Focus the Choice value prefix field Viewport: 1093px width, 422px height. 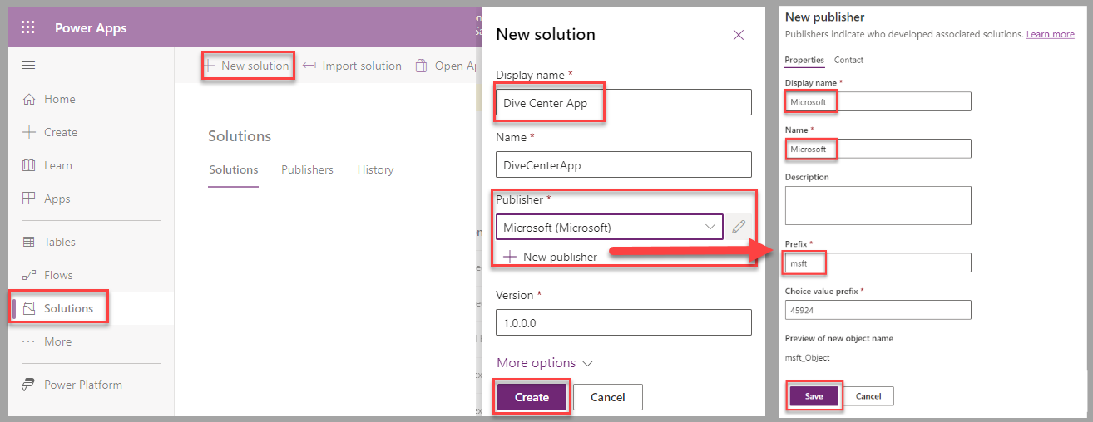878,310
